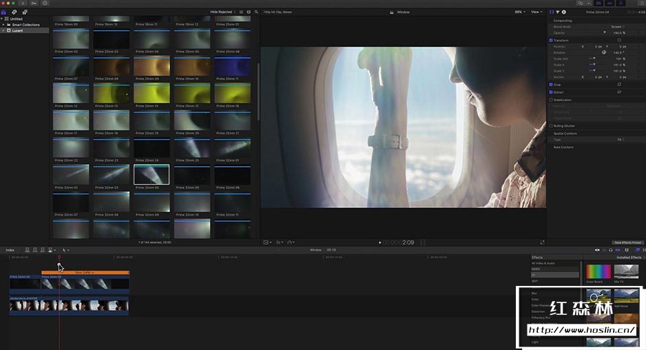
Task: Select the 50s TV effect thumbnail
Action: [626, 272]
